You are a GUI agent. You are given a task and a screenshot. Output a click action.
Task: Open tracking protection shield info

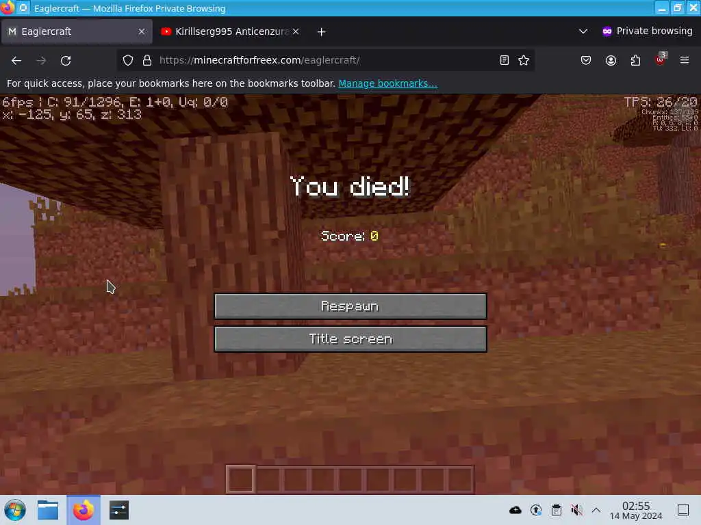pyautogui.click(x=128, y=60)
